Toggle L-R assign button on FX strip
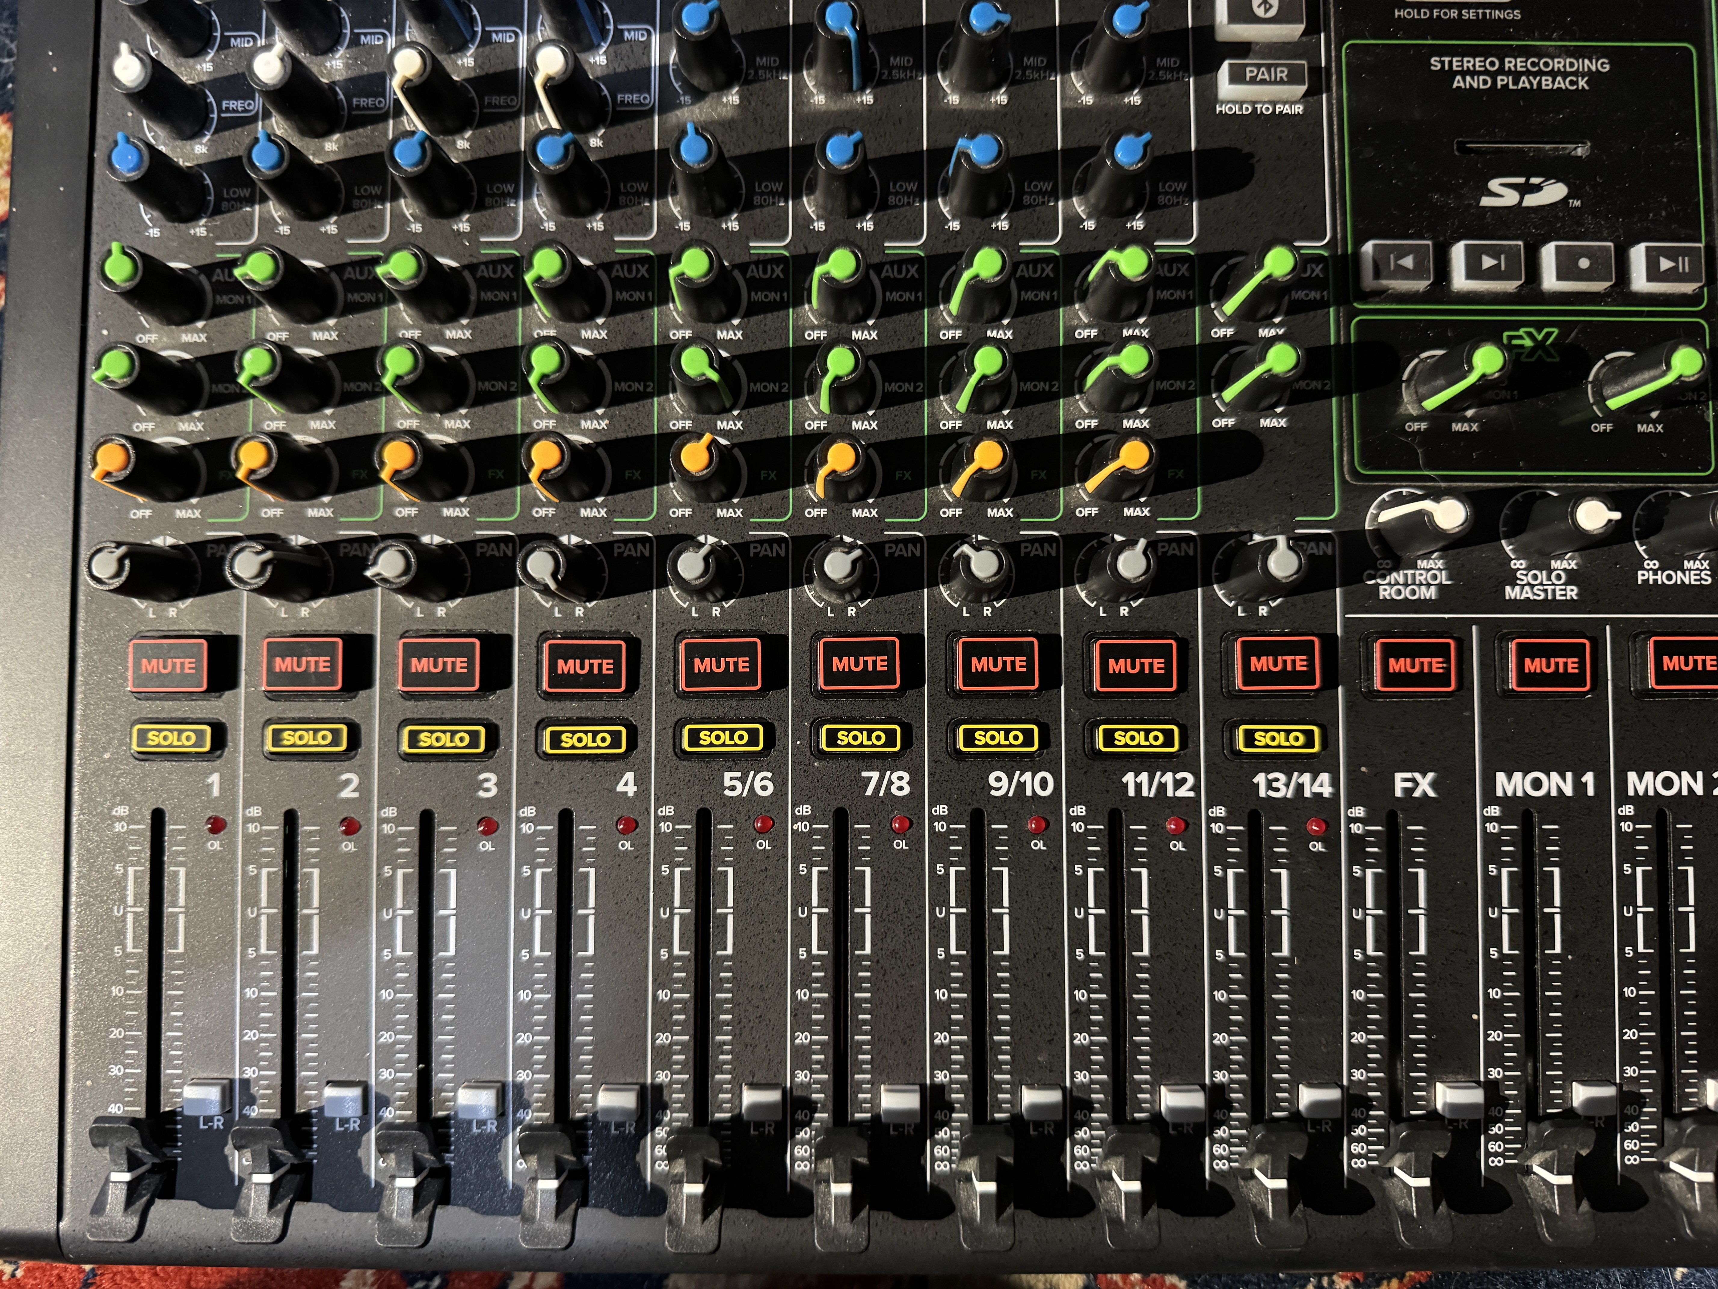Viewport: 1718px width, 1289px height. (x=1459, y=1099)
